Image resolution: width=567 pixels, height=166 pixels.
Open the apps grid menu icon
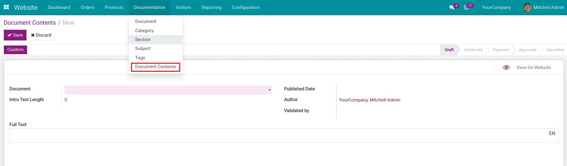pyautogui.click(x=6, y=7)
